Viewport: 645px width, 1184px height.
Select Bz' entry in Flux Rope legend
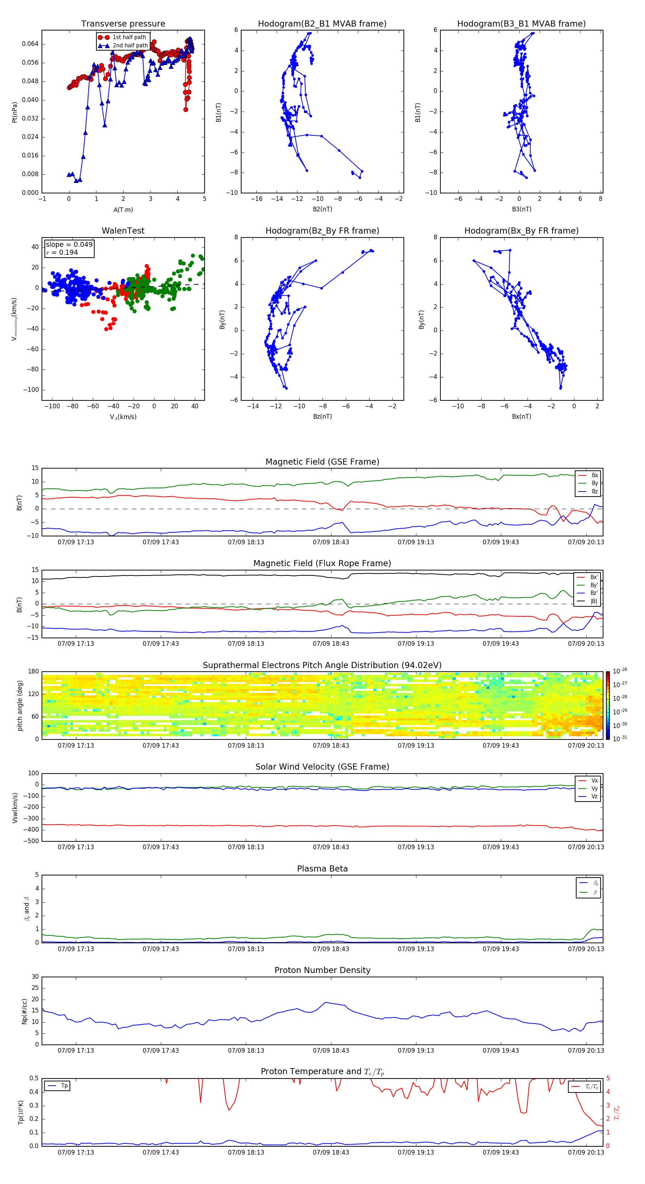pyautogui.click(x=588, y=593)
